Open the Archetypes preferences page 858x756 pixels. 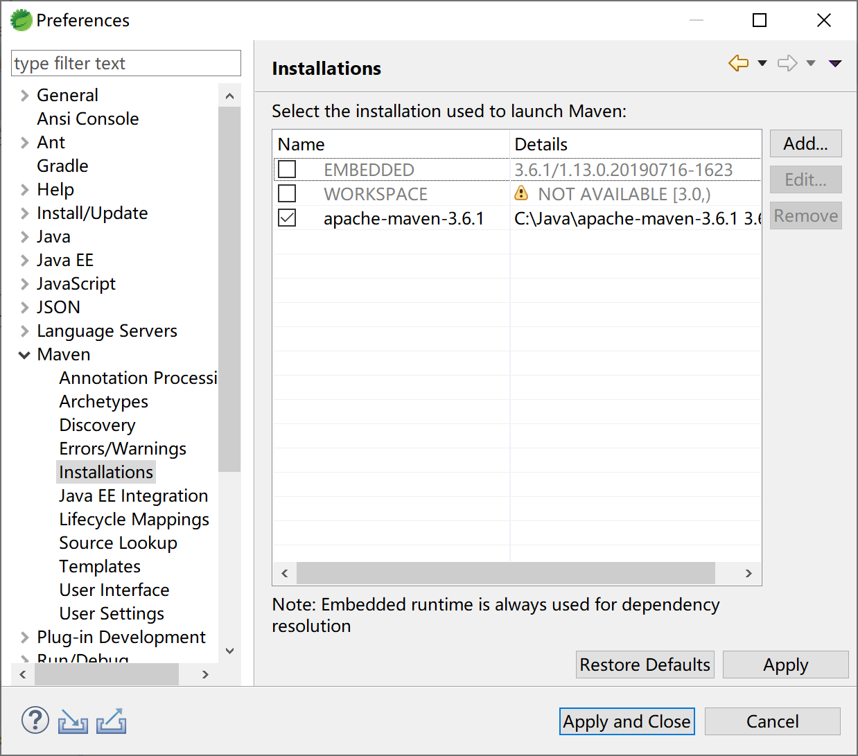click(103, 401)
